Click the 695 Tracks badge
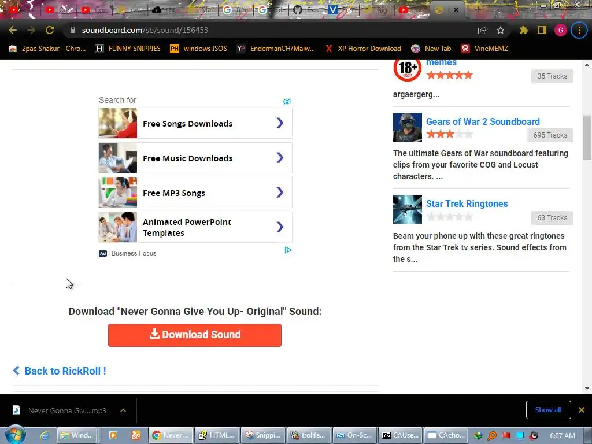 pyautogui.click(x=550, y=135)
